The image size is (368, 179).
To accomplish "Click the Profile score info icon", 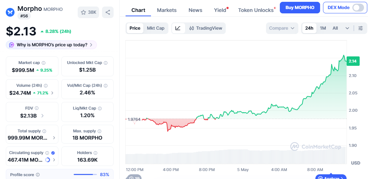I will (x=38, y=175).
